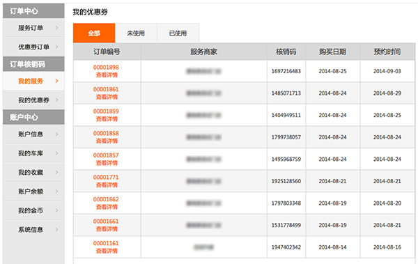Image resolution: width=418 pixels, height=264 pixels.
Task: Select verification code 1947402342
Action: (286, 247)
